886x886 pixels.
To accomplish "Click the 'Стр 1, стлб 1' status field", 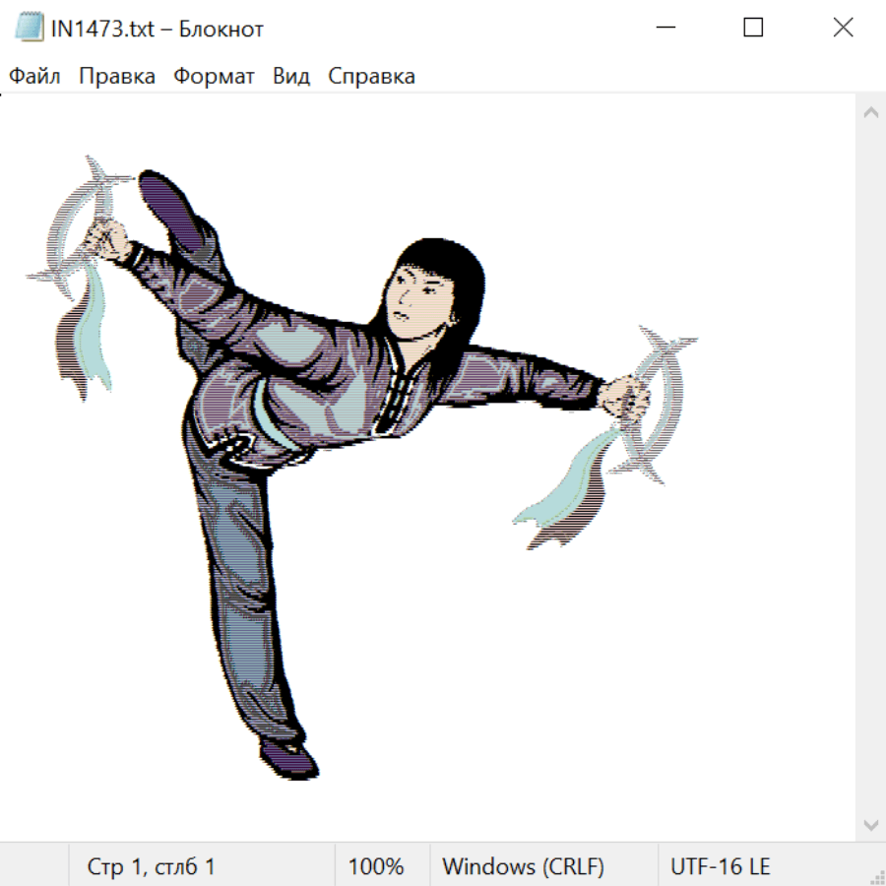I will point(151,866).
